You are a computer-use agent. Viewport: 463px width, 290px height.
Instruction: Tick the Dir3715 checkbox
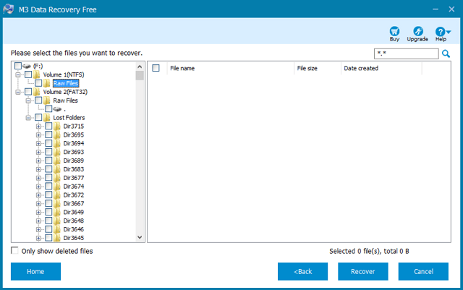[x=48, y=126]
